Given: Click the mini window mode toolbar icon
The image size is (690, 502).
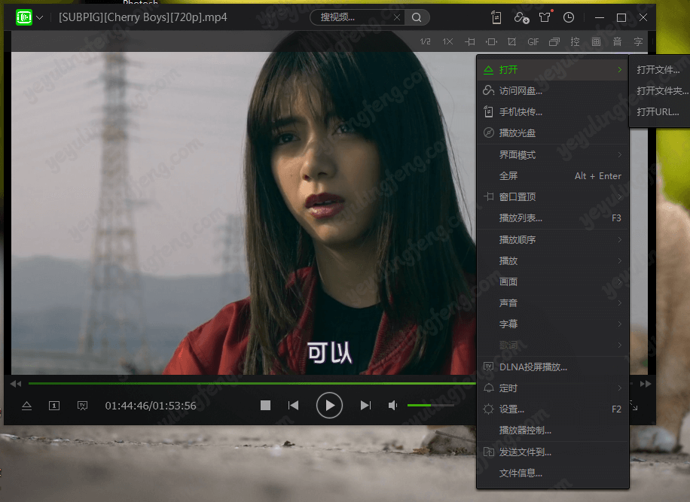Looking at the screenshot, I should pyautogui.click(x=554, y=41).
